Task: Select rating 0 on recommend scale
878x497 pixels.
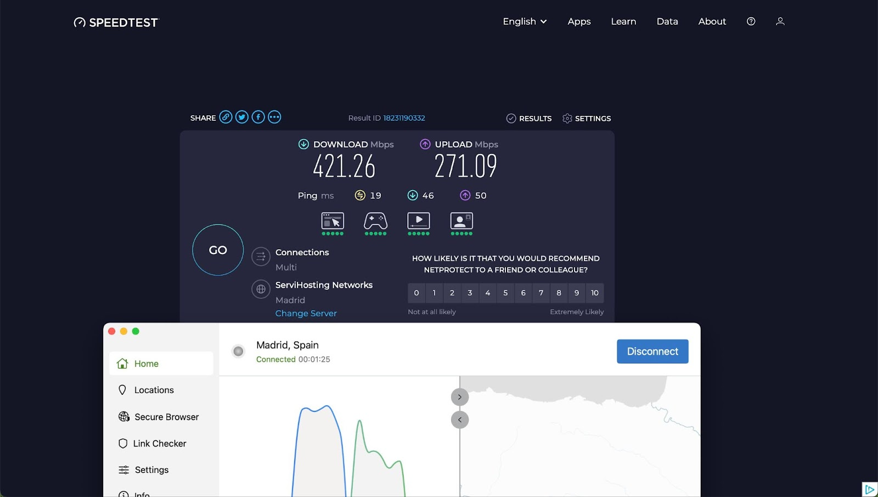Action: click(x=417, y=293)
